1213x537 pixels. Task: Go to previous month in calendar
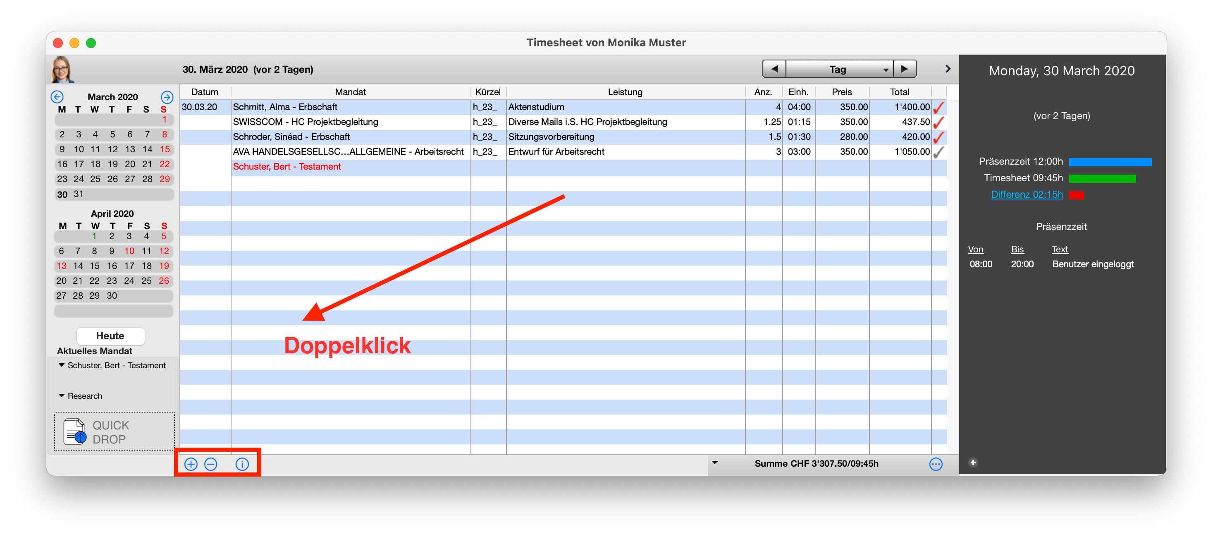(57, 96)
